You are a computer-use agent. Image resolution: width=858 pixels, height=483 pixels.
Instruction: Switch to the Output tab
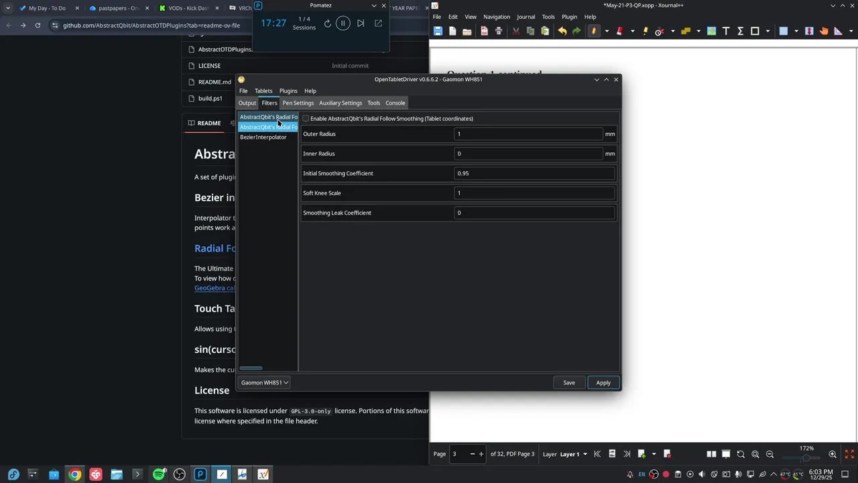coord(247,103)
